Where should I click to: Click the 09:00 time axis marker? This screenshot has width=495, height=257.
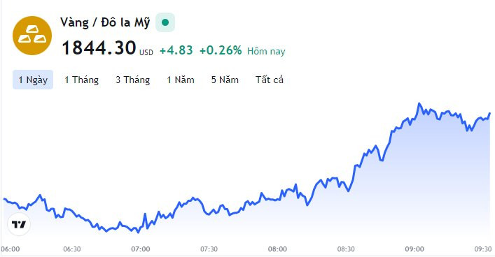[414, 249]
